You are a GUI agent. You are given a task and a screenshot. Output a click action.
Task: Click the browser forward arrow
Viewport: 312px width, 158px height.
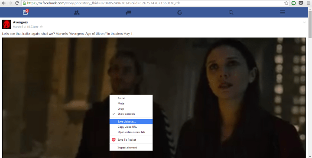10,3
